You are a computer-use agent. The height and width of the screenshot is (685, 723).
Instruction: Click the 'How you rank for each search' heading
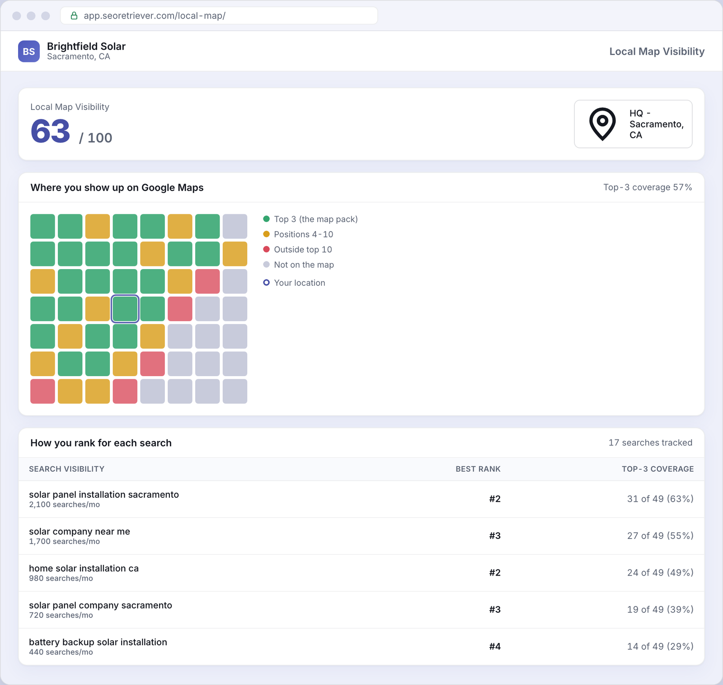coord(101,443)
